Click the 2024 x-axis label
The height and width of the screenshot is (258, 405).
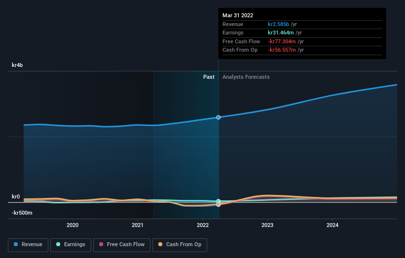[332, 225]
